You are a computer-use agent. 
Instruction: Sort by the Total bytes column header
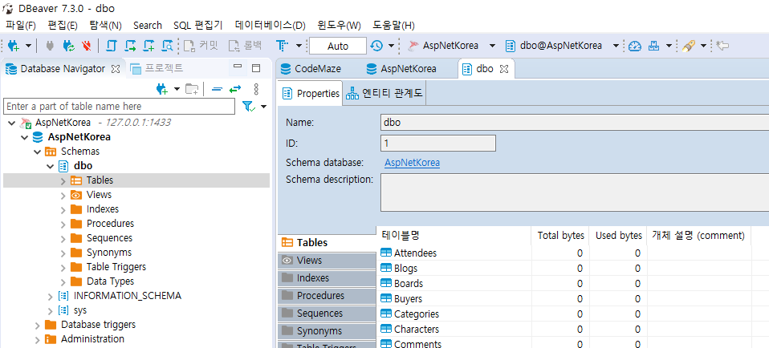(560, 236)
